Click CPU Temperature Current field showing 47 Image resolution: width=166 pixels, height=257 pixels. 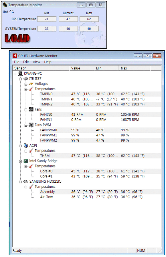tap(68, 19)
